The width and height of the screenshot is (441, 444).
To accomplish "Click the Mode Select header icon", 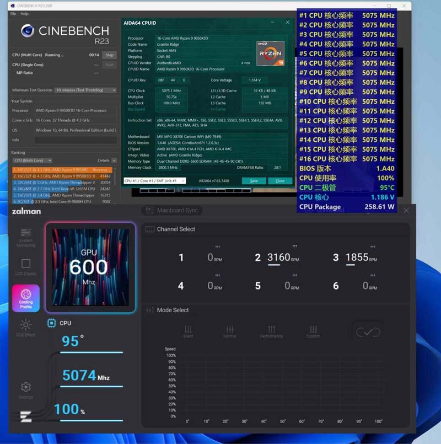I will point(150,310).
